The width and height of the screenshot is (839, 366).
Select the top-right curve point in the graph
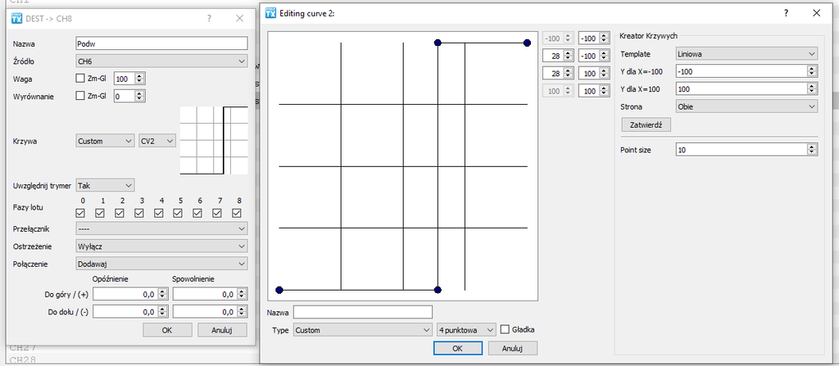point(528,43)
